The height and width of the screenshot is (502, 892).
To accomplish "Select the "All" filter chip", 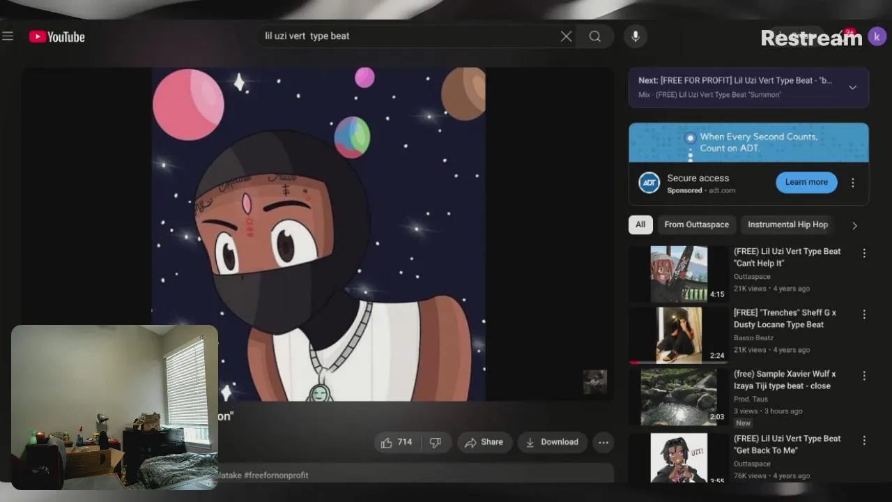I will coord(640,225).
